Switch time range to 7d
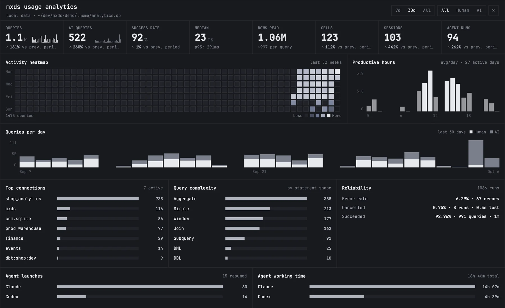This screenshot has height=308, width=505. pos(398,10)
